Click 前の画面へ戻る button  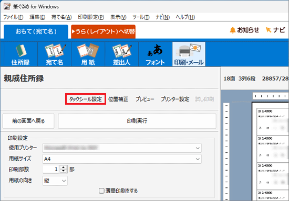(28, 121)
